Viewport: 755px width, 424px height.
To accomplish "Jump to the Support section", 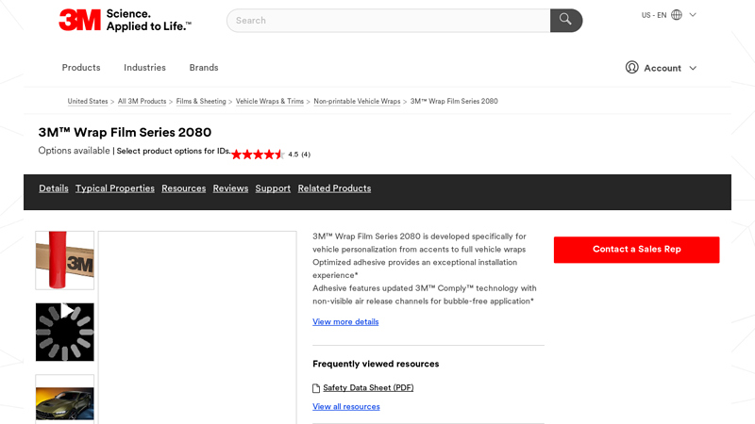I will point(273,188).
